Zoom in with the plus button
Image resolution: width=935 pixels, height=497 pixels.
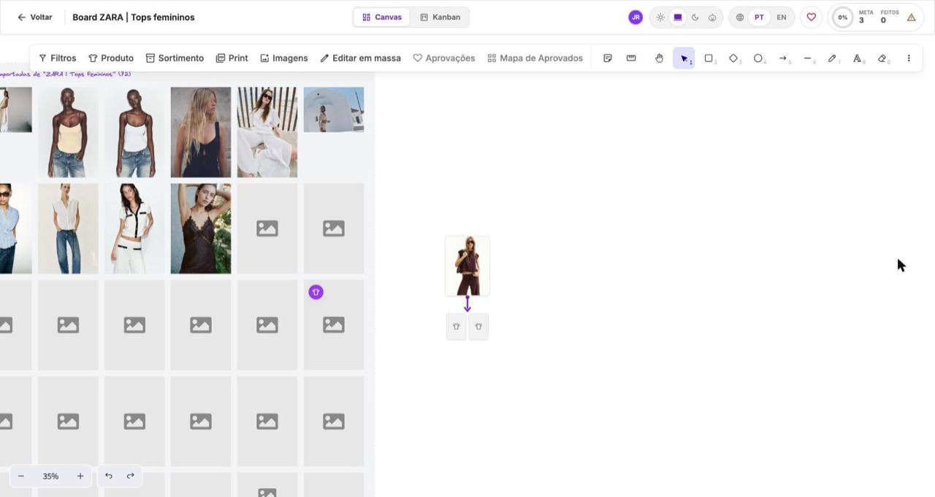tap(80, 477)
